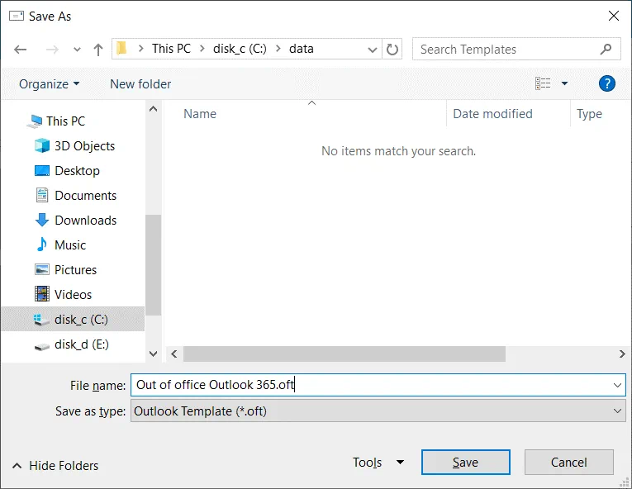This screenshot has width=632, height=489.
Task: Open the view options dropdown arrow
Action: [565, 83]
